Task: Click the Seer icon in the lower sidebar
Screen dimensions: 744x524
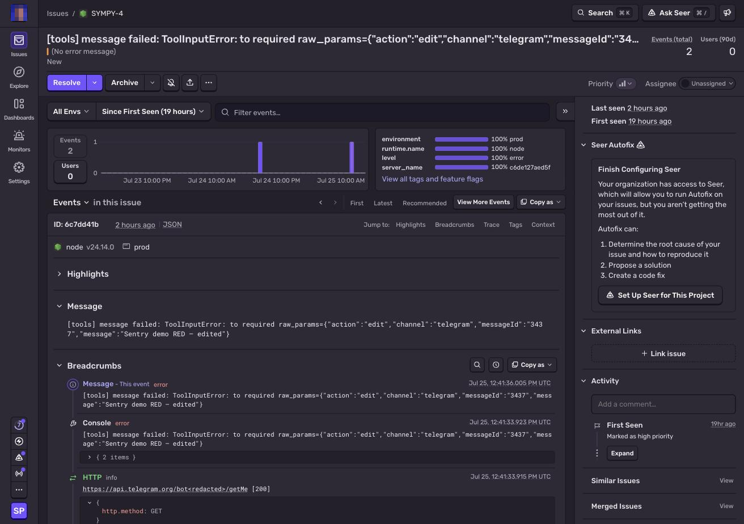Action: click(x=19, y=457)
